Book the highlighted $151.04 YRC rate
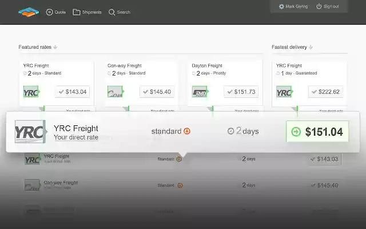This screenshot has width=366, height=229. (x=317, y=131)
